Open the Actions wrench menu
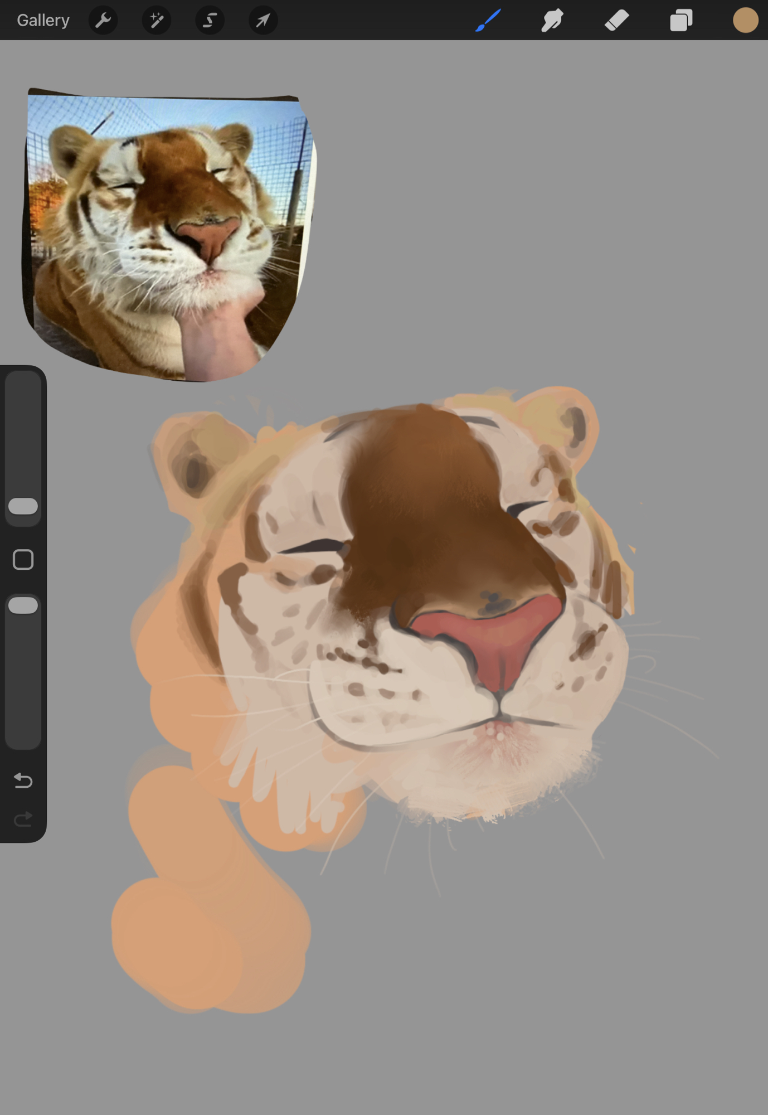The image size is (768, 1115). [x=103, y=21]
